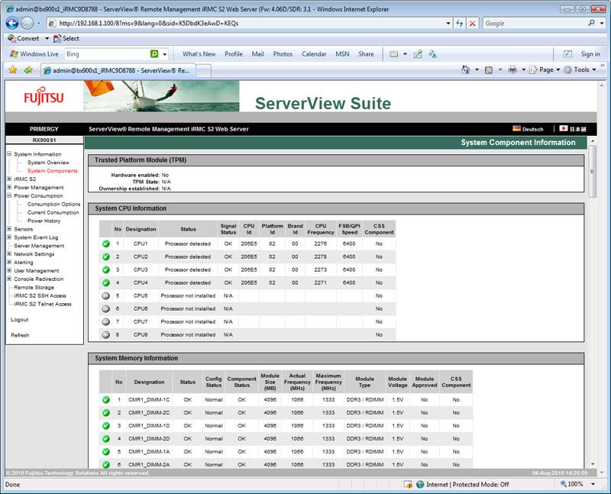Click the Bing search input field
611x494 pixels.
(107, 53)
